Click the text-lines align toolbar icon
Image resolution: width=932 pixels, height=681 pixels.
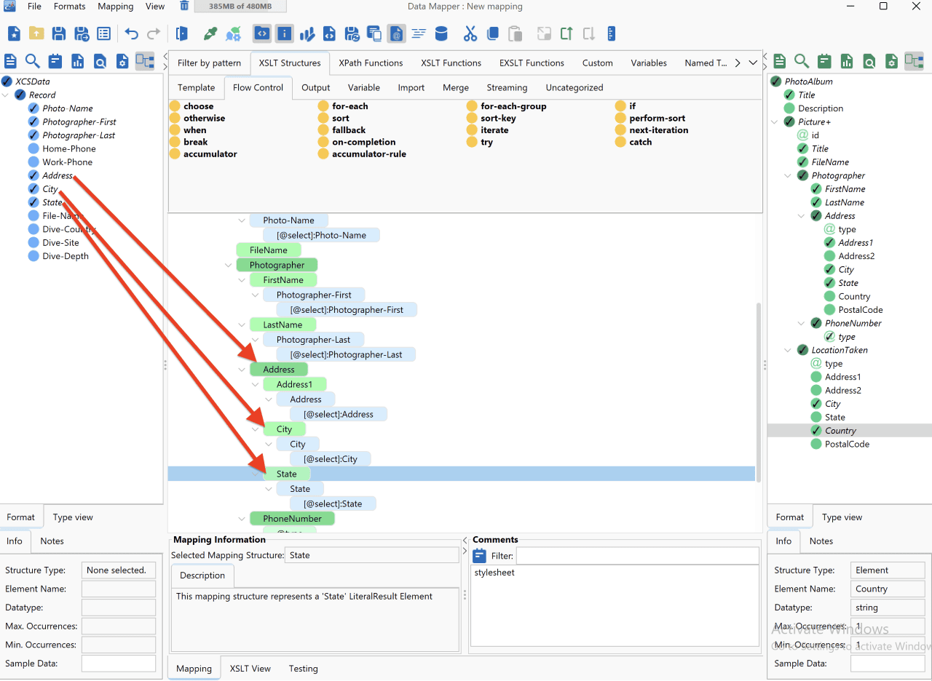pos(418,33)
